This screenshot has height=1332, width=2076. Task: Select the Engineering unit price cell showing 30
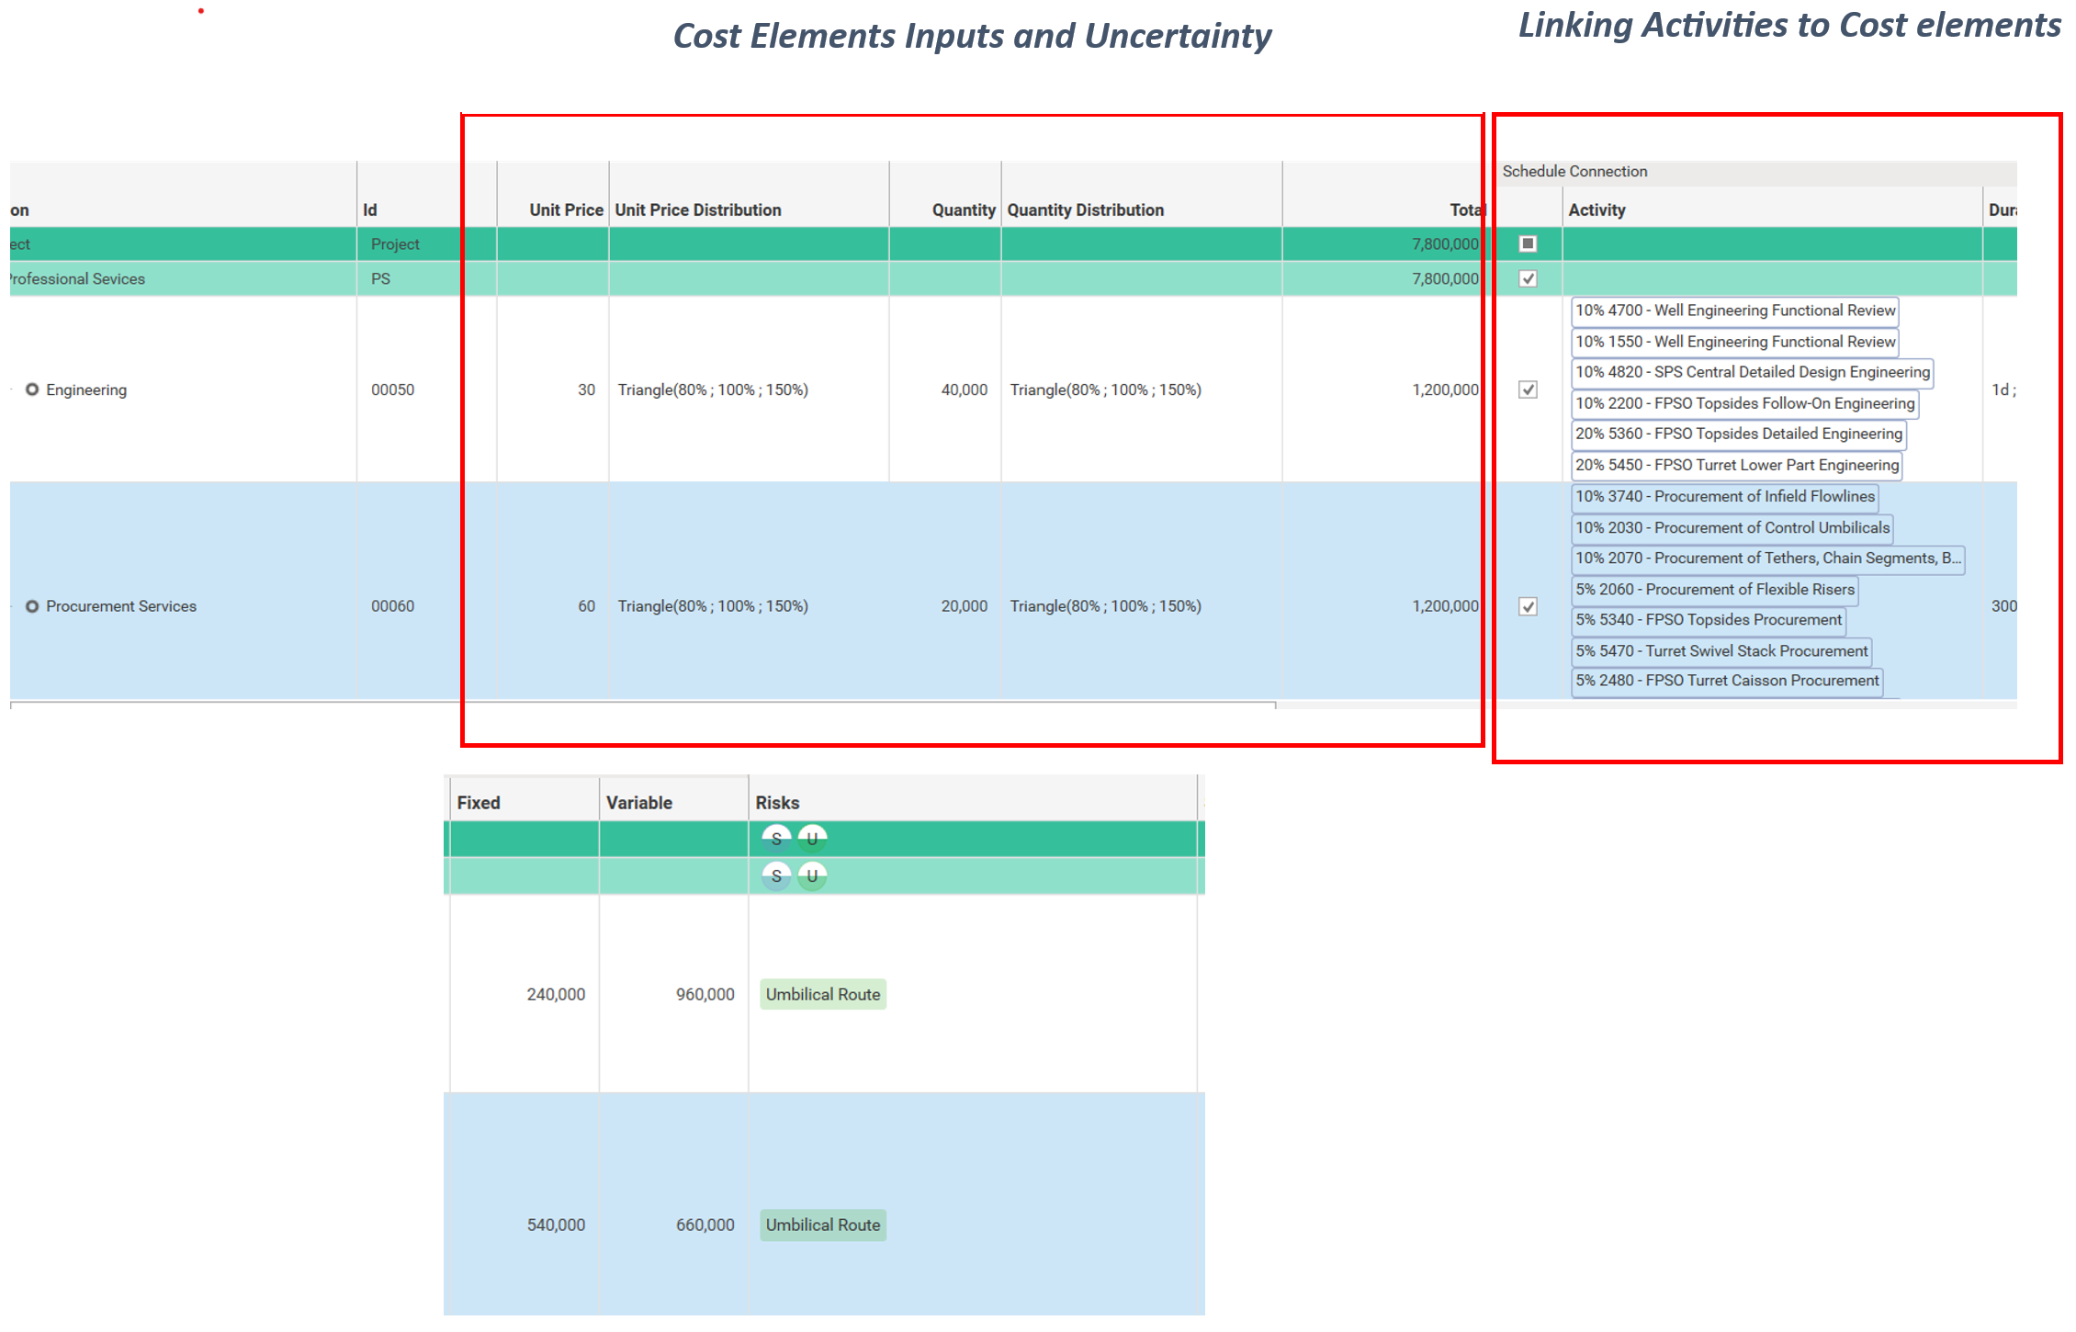(586, 389)
